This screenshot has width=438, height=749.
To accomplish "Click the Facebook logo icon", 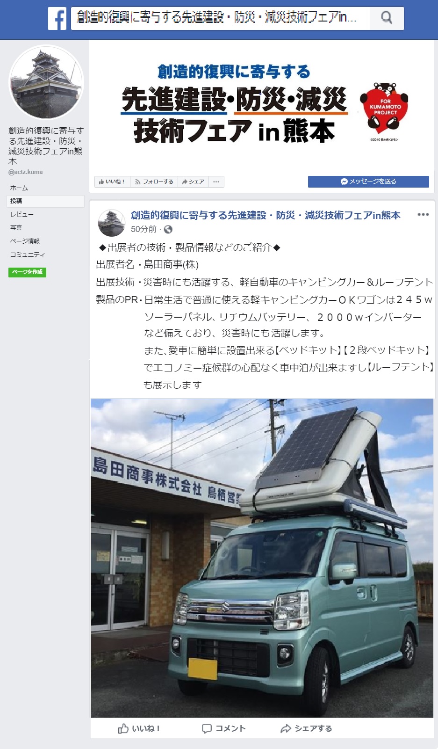I will pyautogui.click(x=57, y=18).
